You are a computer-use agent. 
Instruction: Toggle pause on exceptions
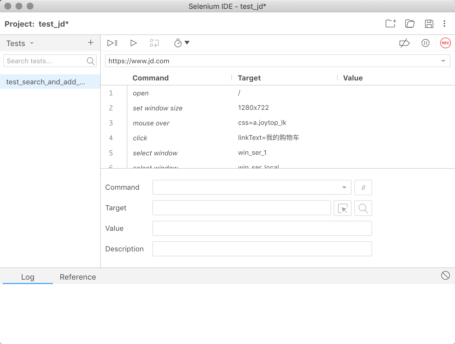pos(425,43)
